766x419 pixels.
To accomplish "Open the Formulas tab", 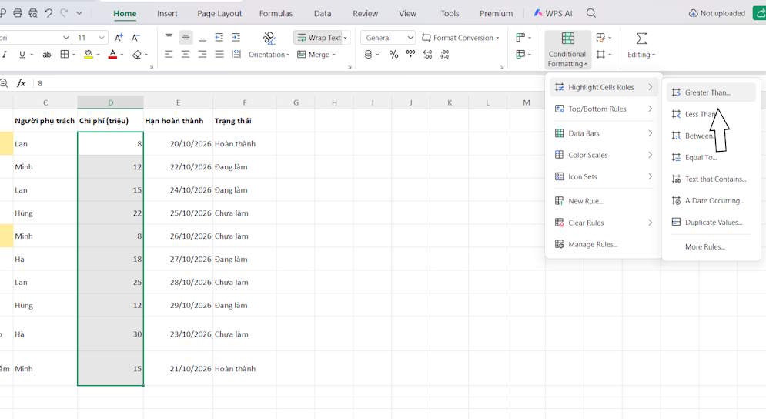I will (276, 14).
